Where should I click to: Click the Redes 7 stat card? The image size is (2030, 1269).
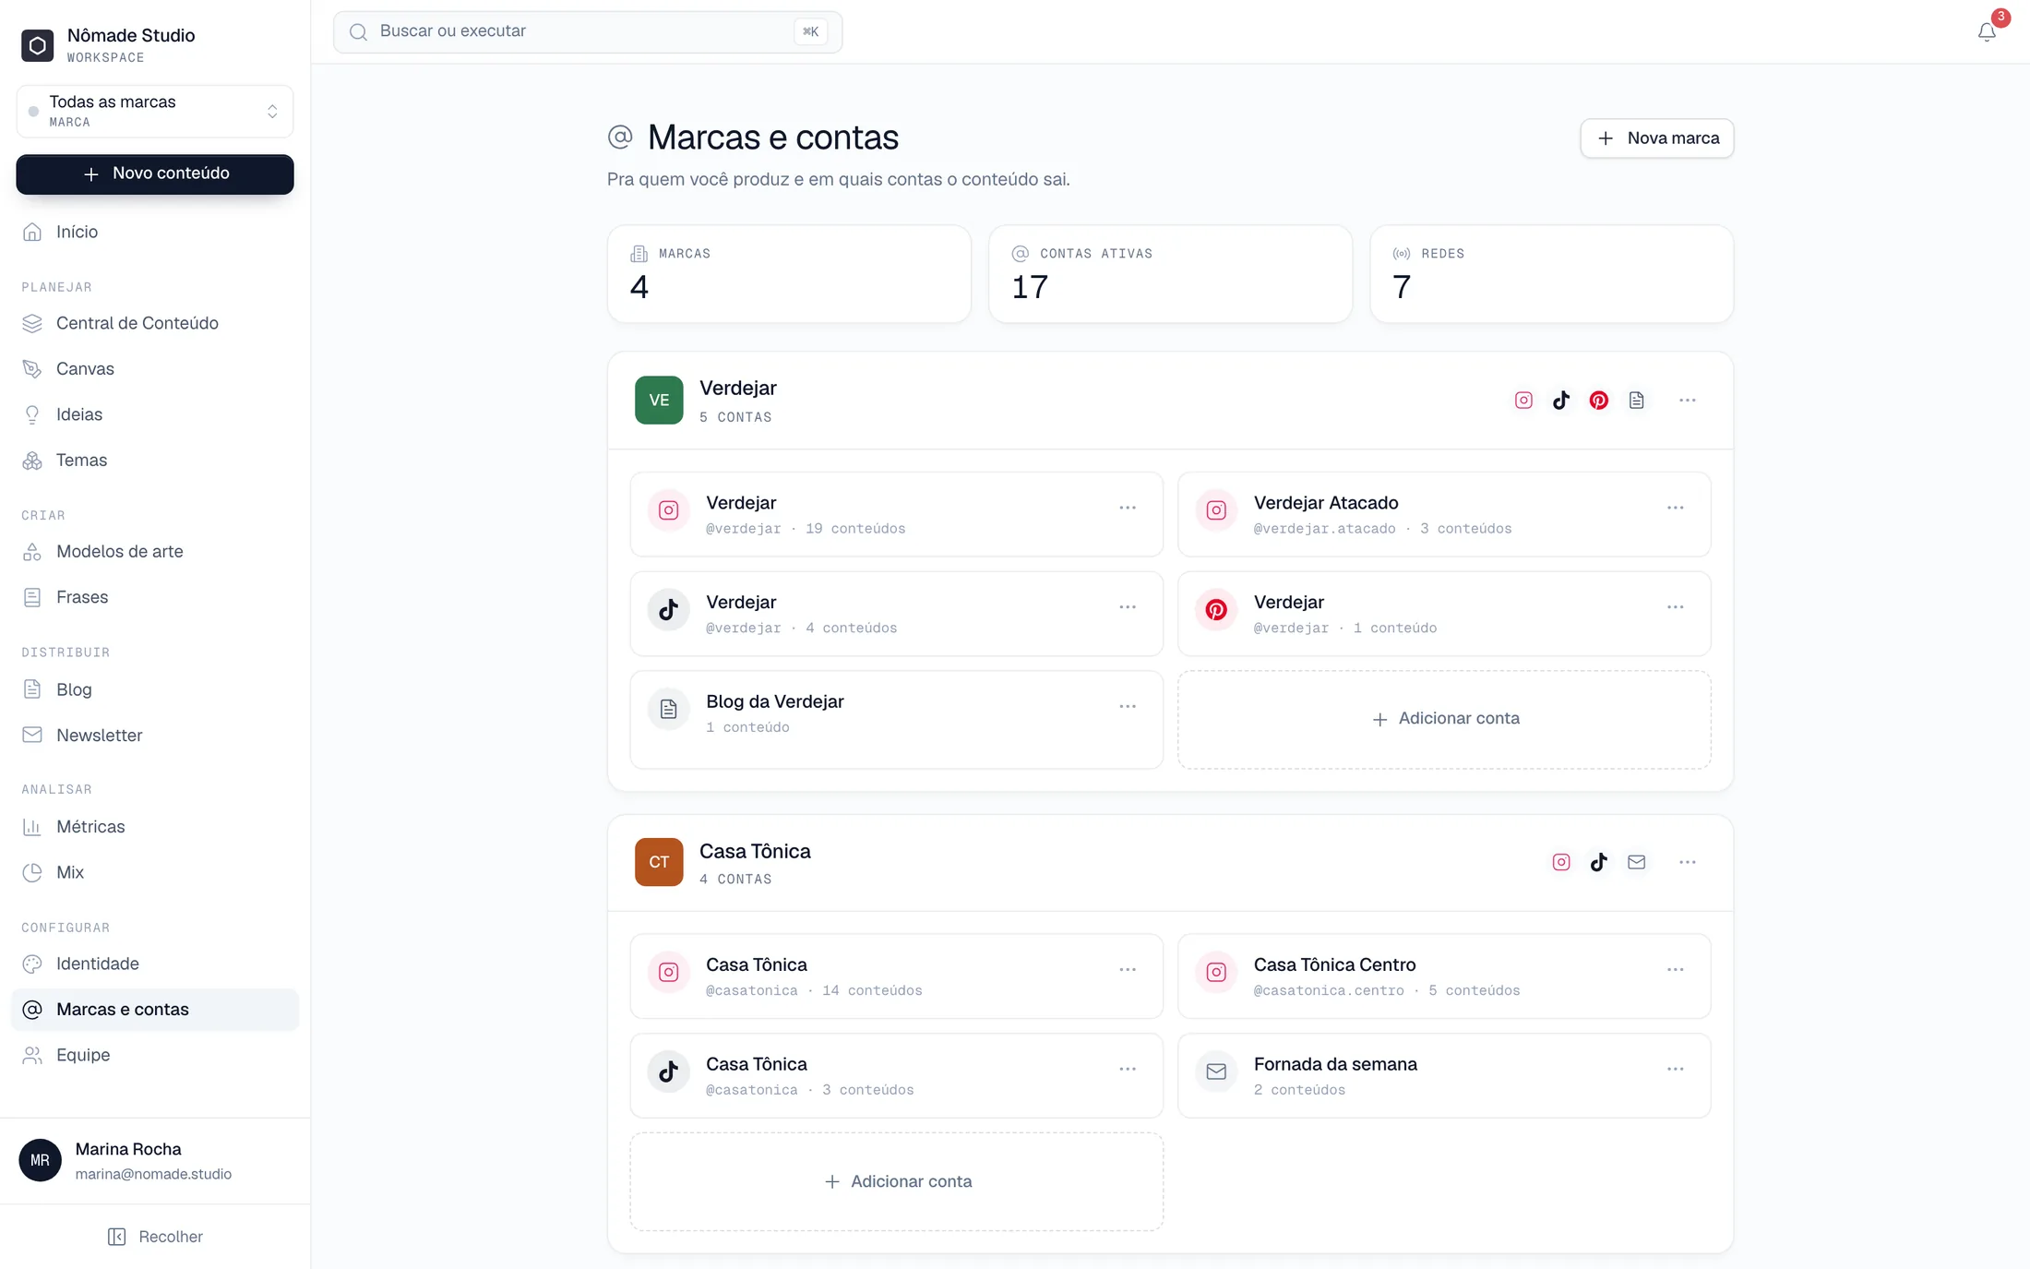coord(1552,274)
